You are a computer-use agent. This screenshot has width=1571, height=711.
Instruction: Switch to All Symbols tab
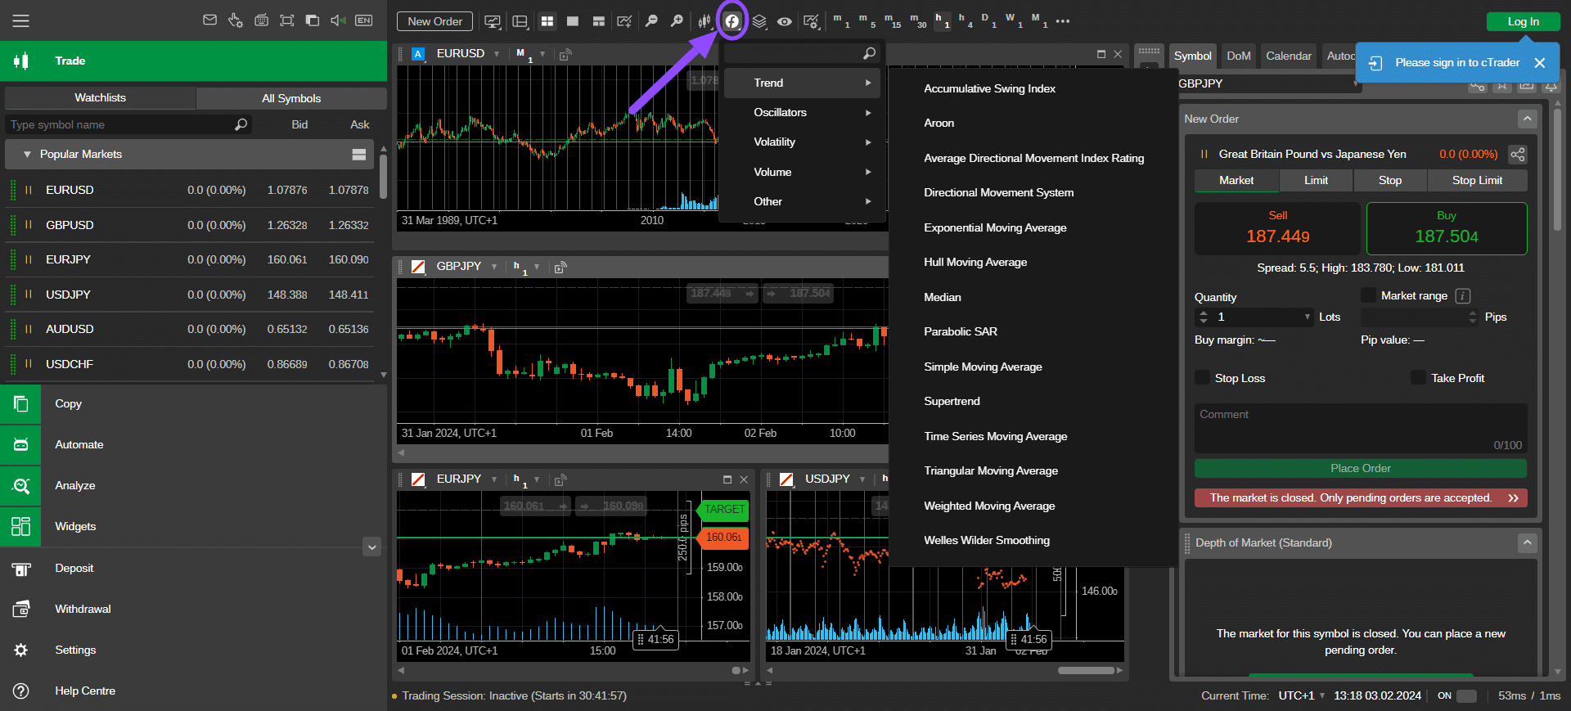click(x=291, y=98)
